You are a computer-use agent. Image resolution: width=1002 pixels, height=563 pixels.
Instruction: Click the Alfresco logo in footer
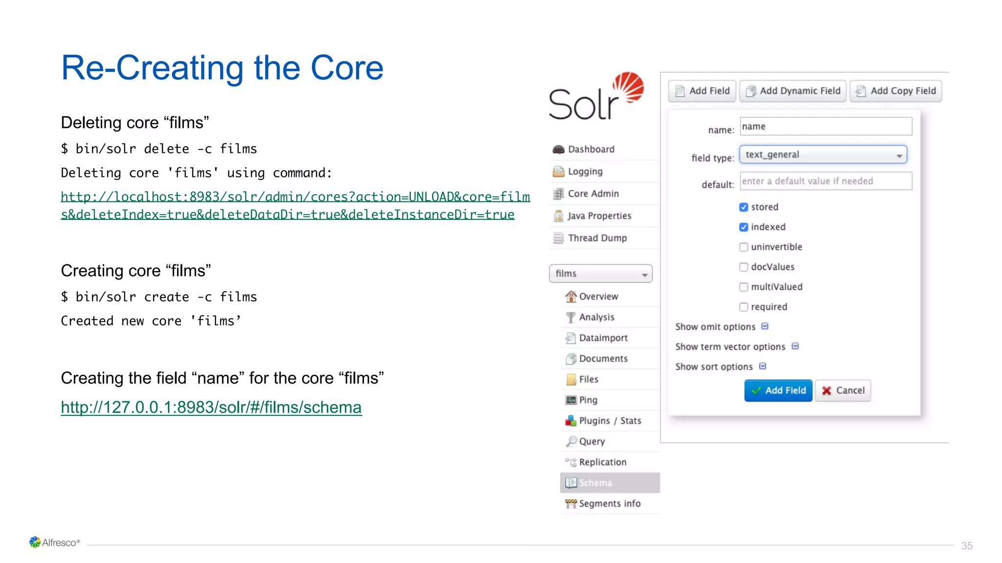click(x=54, y=542)
